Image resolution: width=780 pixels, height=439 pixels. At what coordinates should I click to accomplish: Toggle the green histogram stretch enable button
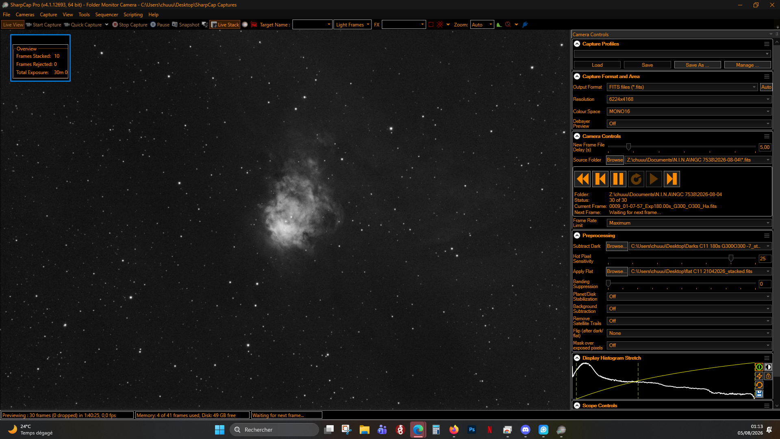(759, 367)
